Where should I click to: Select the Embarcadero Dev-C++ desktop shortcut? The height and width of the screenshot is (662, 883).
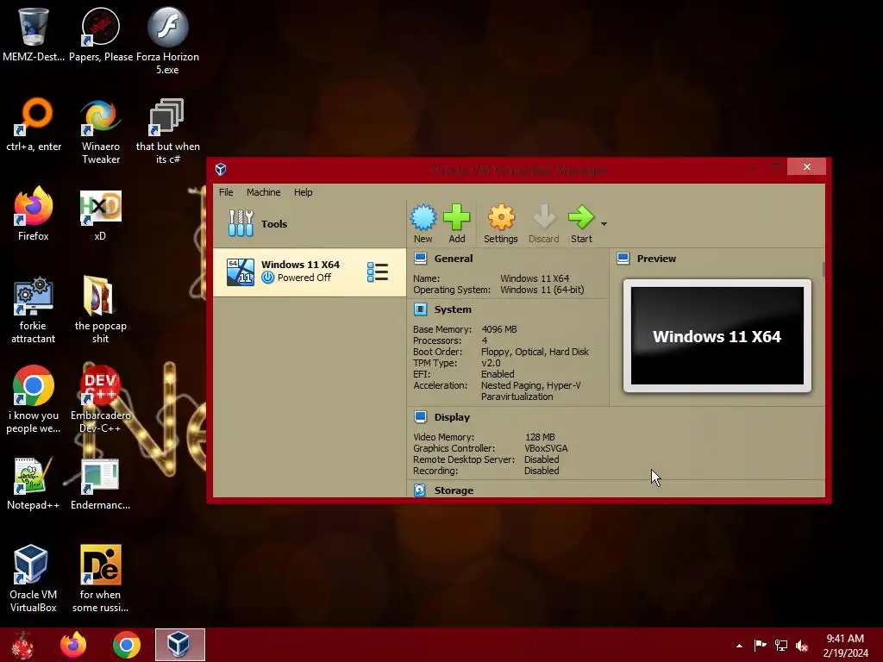point(100,399)
